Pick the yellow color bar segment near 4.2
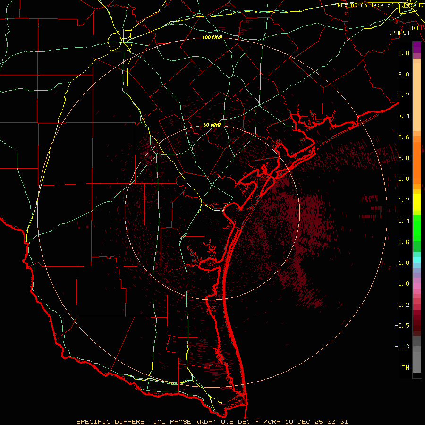 417,202
